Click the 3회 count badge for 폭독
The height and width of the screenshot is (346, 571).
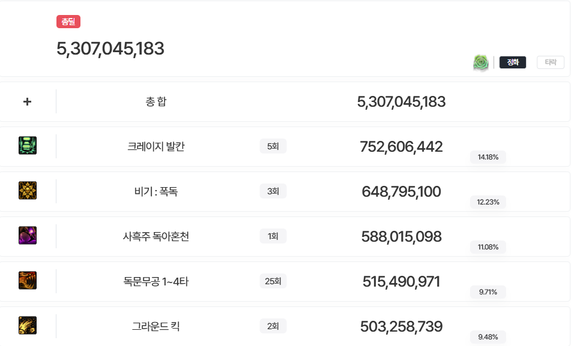point(273,191)
